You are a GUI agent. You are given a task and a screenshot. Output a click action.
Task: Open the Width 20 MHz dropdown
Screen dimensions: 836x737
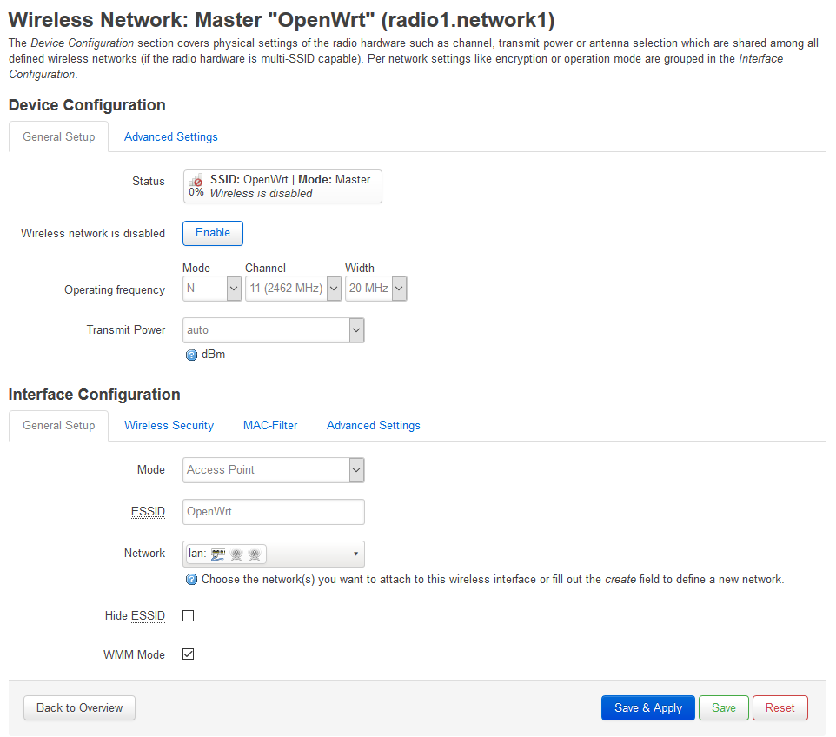pyautogui.click(x=376, y=289)
